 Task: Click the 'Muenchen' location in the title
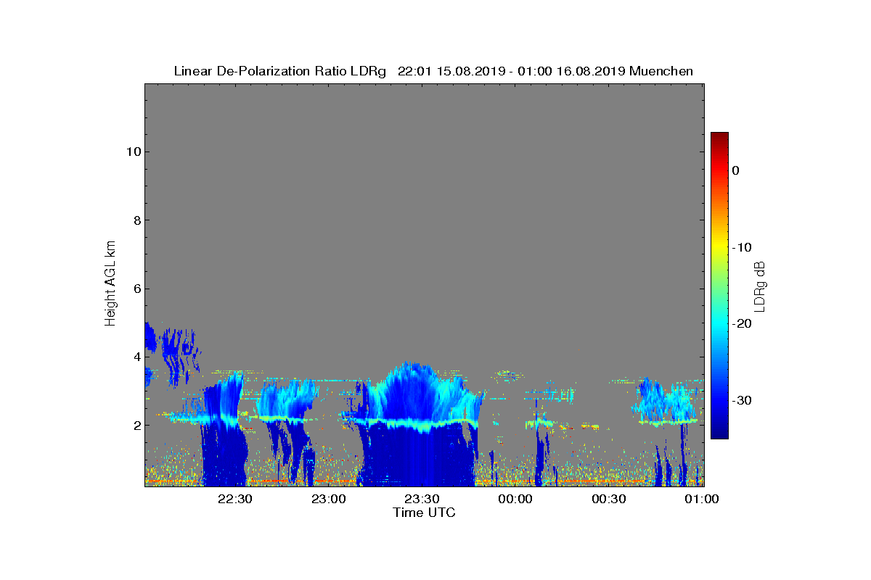pos(661,71)
